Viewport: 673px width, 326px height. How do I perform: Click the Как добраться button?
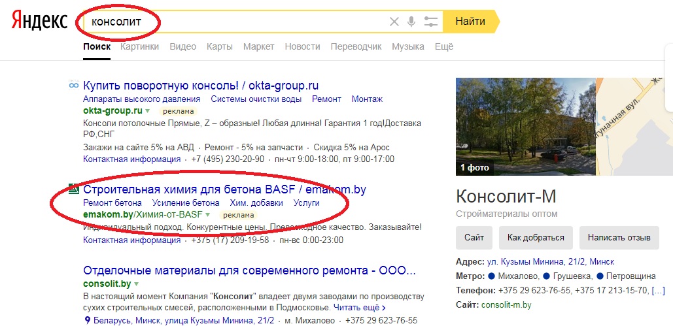(x=536, y=238)
